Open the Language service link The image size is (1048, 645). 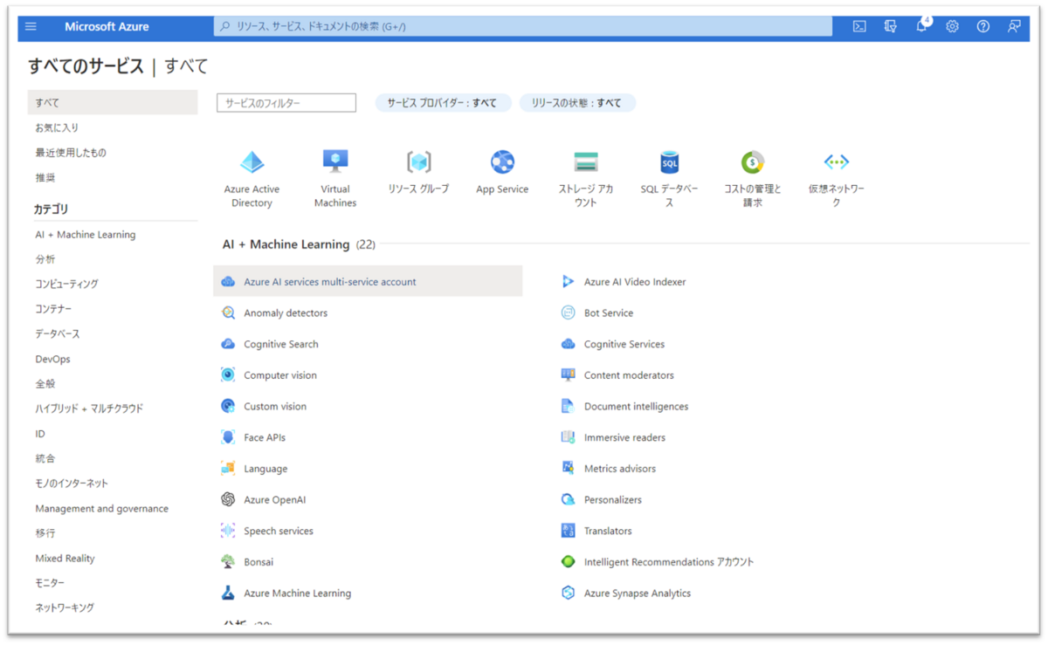click(265, 469)
